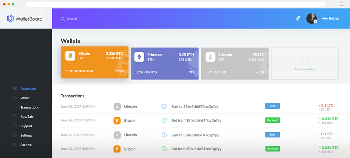Image resolution: width=350 pixels, height=158 pixels.
Task: Click the Ethereum wallet card icon
Action: (139, 57)
